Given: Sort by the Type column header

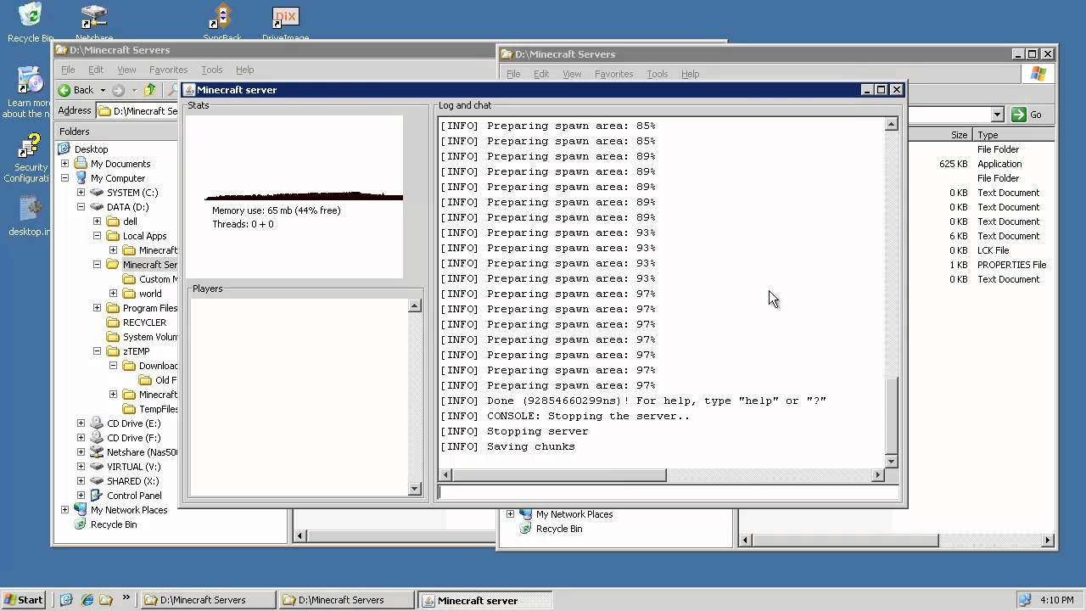Looking at the screenshot, I should (x=1013, y=135).
